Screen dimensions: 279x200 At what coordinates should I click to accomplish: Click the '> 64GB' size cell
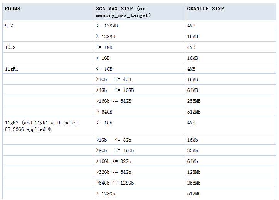coord(104,112)
